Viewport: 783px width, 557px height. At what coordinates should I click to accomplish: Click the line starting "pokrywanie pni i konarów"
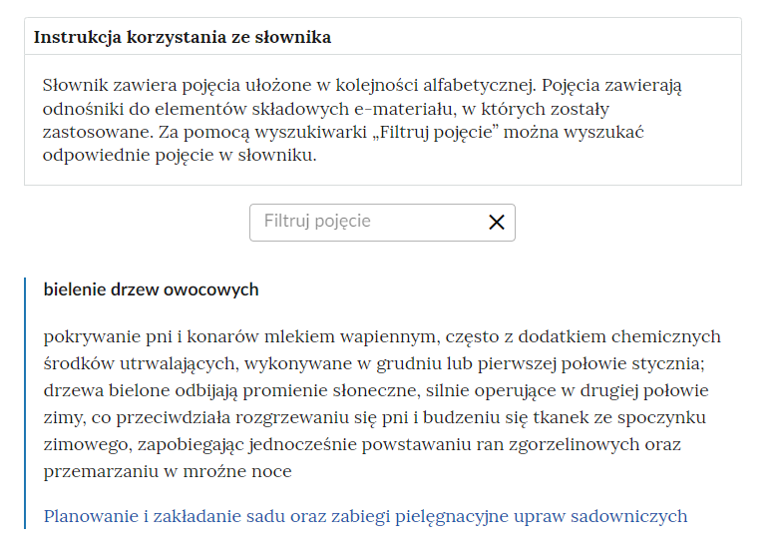382,337
